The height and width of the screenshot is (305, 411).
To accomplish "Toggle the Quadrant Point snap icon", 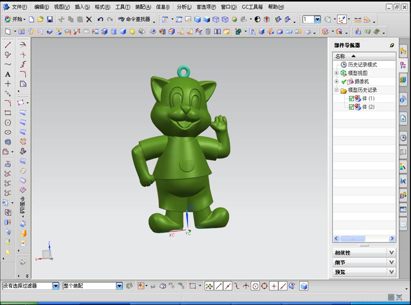I will (x=265, y=286).
